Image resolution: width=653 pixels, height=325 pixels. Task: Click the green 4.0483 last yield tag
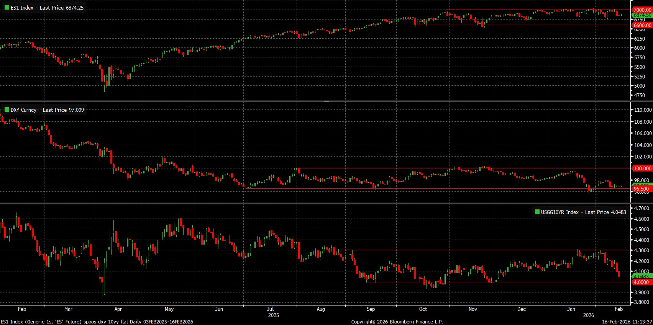tap(641, 276)
